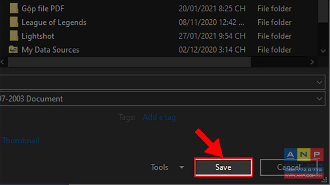Expand the file name dropdown arrow
330x185 pixels.
pyautogui.click(x=319, y=83)
